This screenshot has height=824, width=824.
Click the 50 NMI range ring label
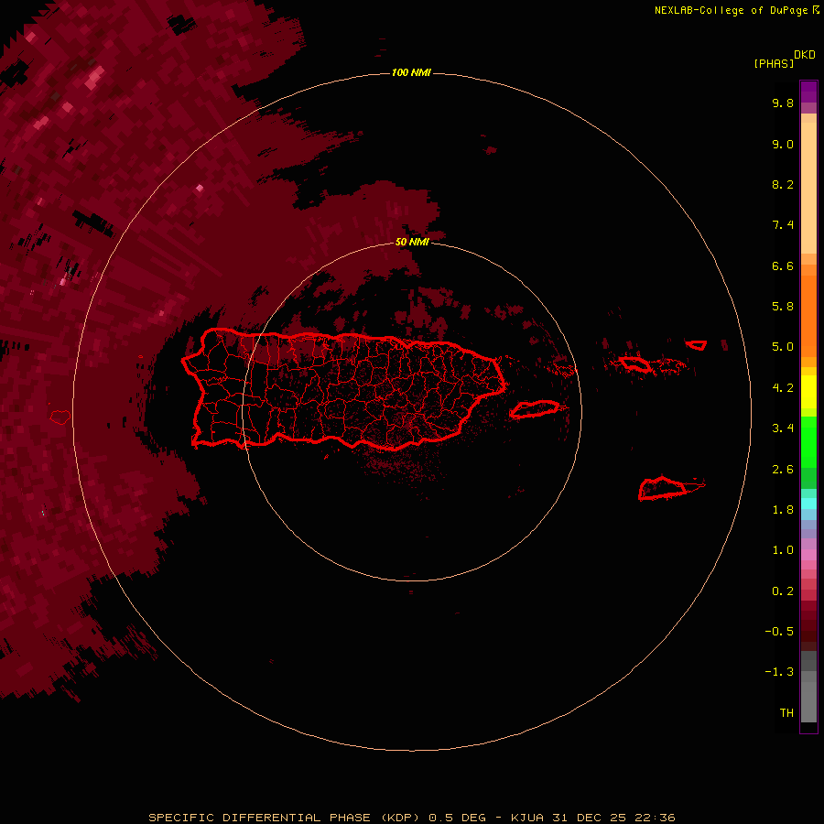point(412,242)
